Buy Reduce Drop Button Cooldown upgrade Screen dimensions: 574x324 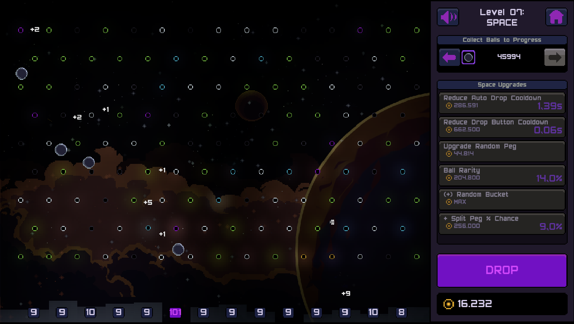pyautogui.click(x=502, y=127)
